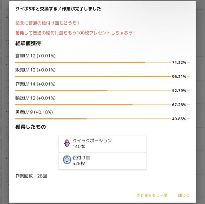Screen dimensions: 205x204
Task: Click the 輸送LV 12 experience progress bar
Action: [93, 105]
